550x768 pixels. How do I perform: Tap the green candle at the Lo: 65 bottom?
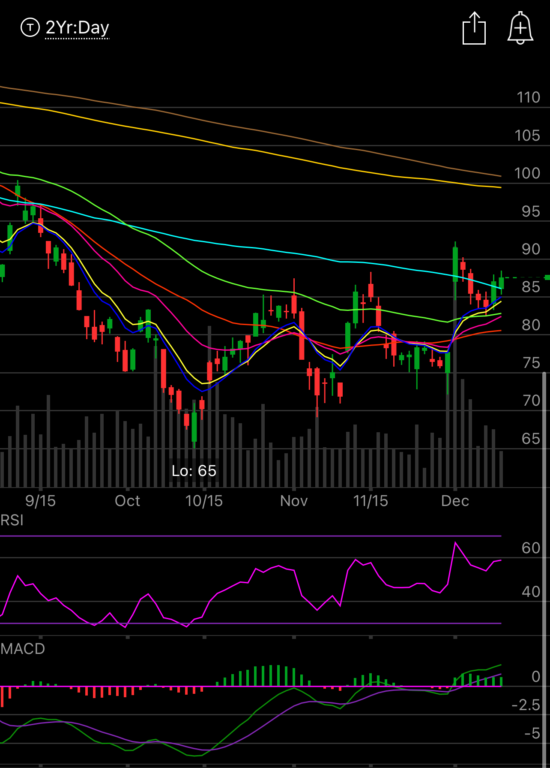click(194, 427)
